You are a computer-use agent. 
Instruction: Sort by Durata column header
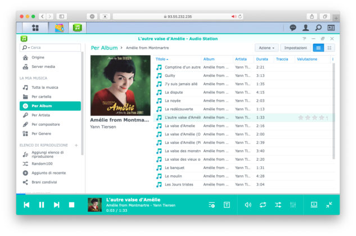(262, 59)
